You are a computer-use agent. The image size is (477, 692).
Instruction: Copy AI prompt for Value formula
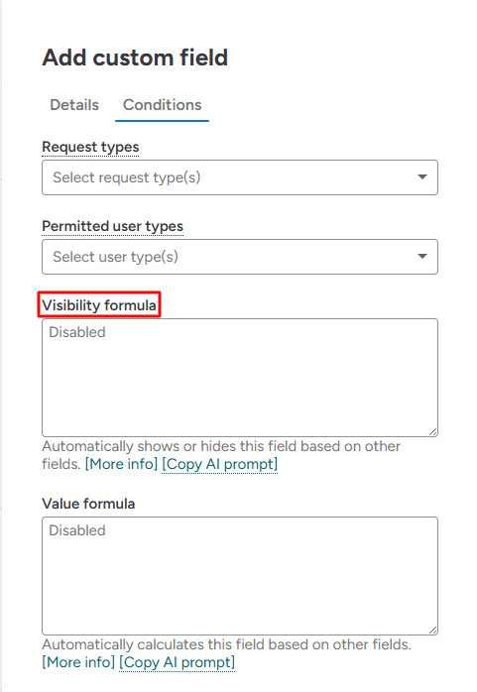coord(177,662)
